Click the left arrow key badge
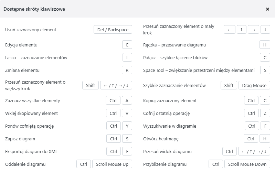 230,30
